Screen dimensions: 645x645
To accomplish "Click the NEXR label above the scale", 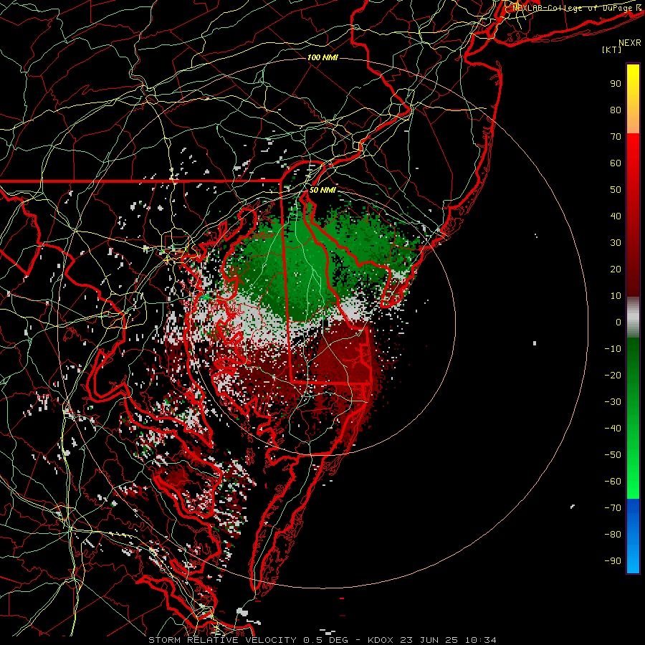I will [x=630, y=43].
